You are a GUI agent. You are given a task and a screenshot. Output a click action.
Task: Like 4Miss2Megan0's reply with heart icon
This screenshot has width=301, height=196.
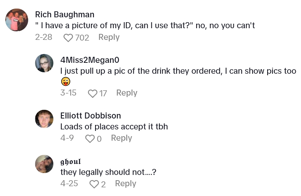(92, 93)
